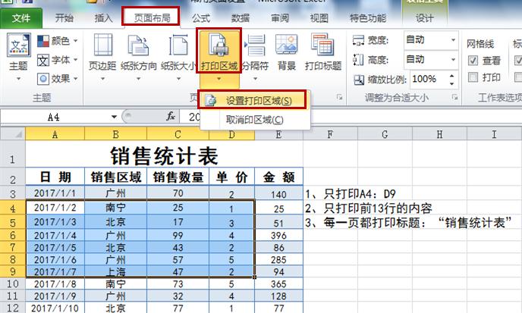Expand the arrow beneath 纸张方向
Image resolution: width=522 pixels, height=313 pixels.
tap(139, 79)
